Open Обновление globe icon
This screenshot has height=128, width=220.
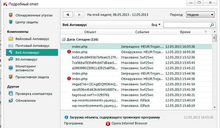[11, 100]
